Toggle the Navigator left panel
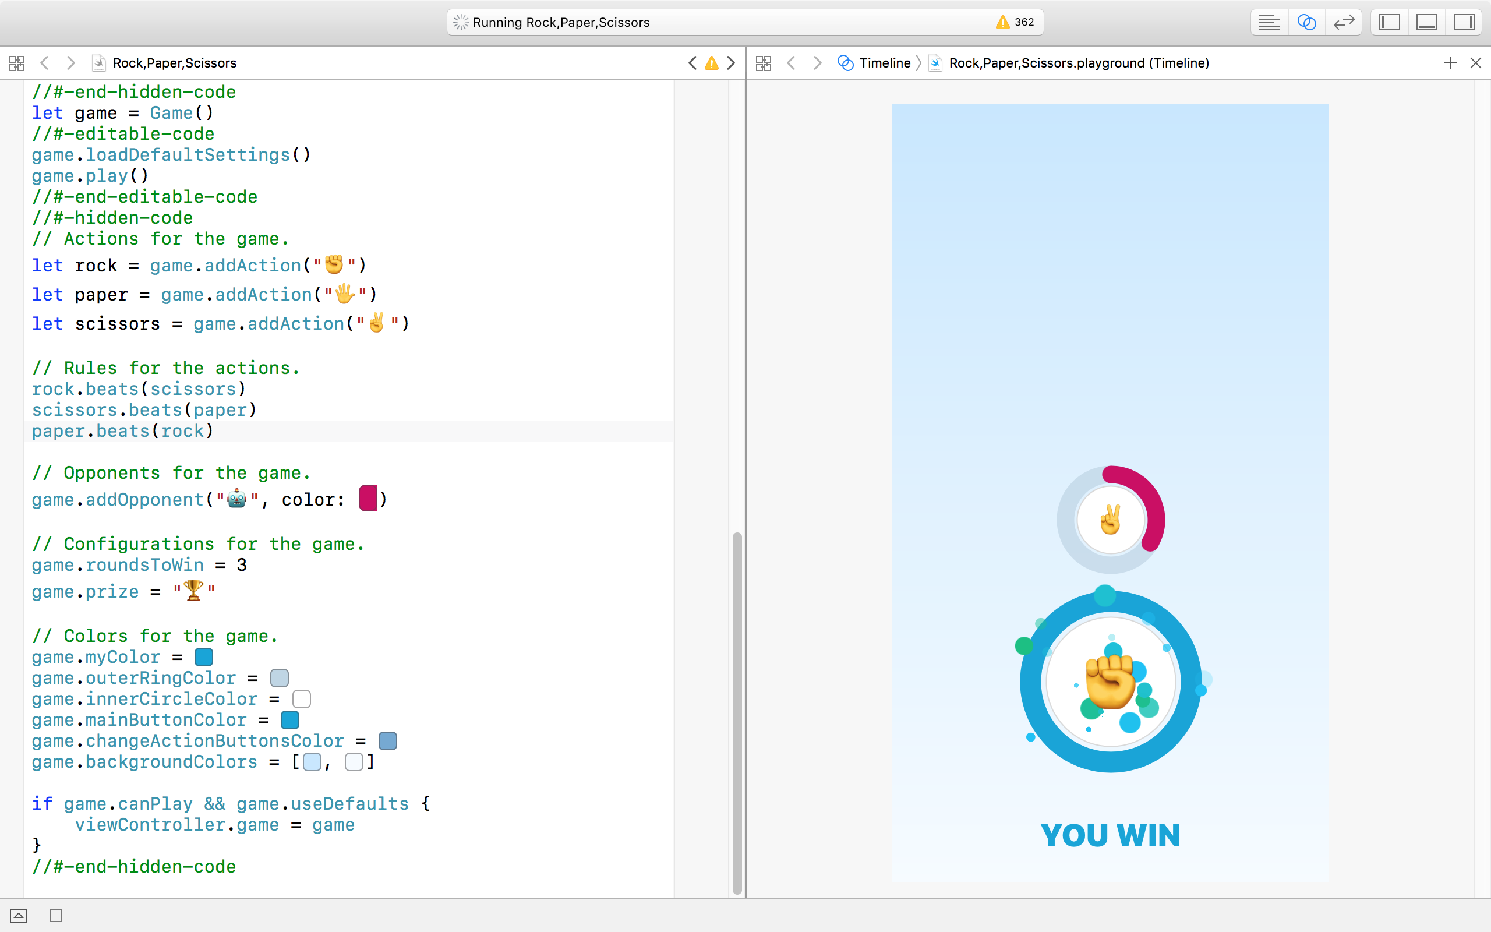 click(1389, 23)
